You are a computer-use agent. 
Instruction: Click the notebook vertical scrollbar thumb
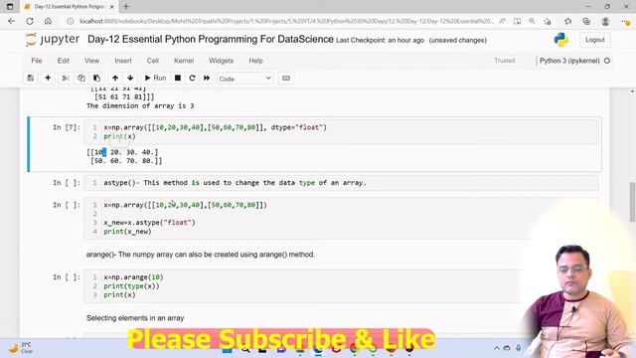[x=632, y=202]
